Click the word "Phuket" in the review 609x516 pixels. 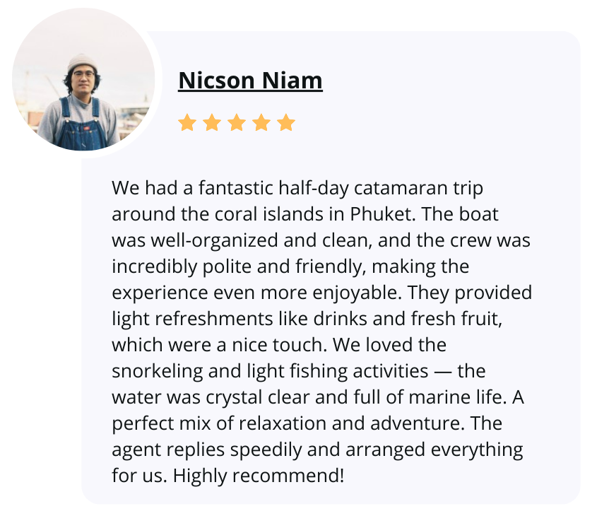381,214
